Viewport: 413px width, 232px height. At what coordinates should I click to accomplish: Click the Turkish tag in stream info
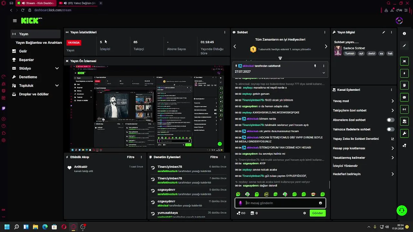tap(349, 53)
